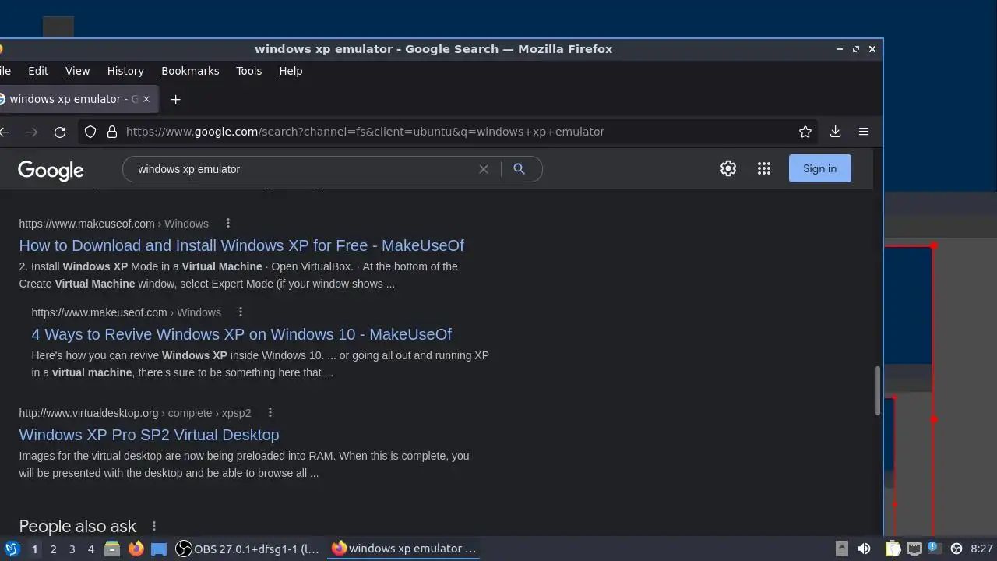Switch to virtual desktop 2

click(x=53, y=549)
